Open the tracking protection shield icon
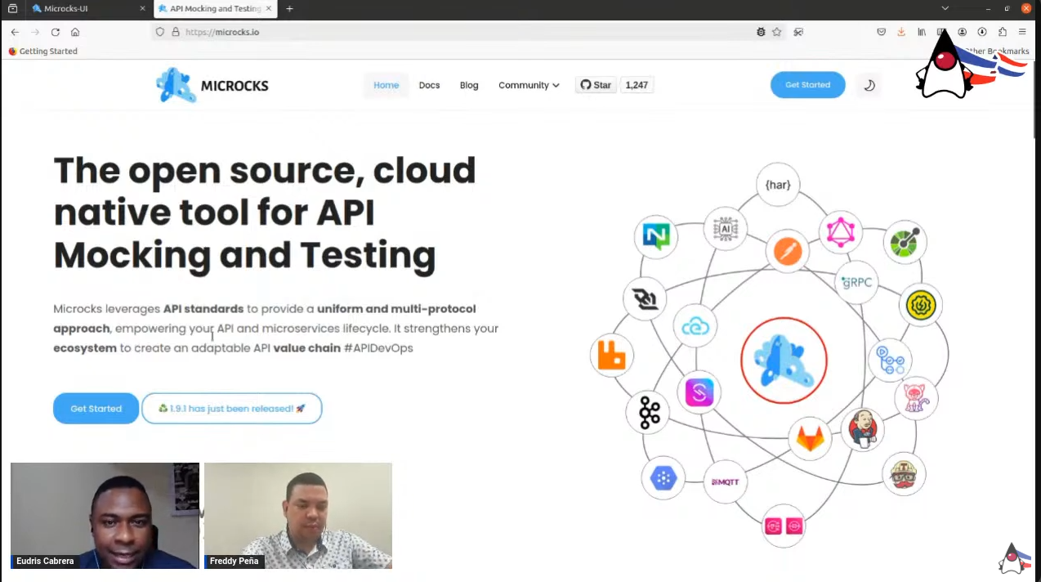Screen dimensions: 1041x582 click(x=160, y=32)
